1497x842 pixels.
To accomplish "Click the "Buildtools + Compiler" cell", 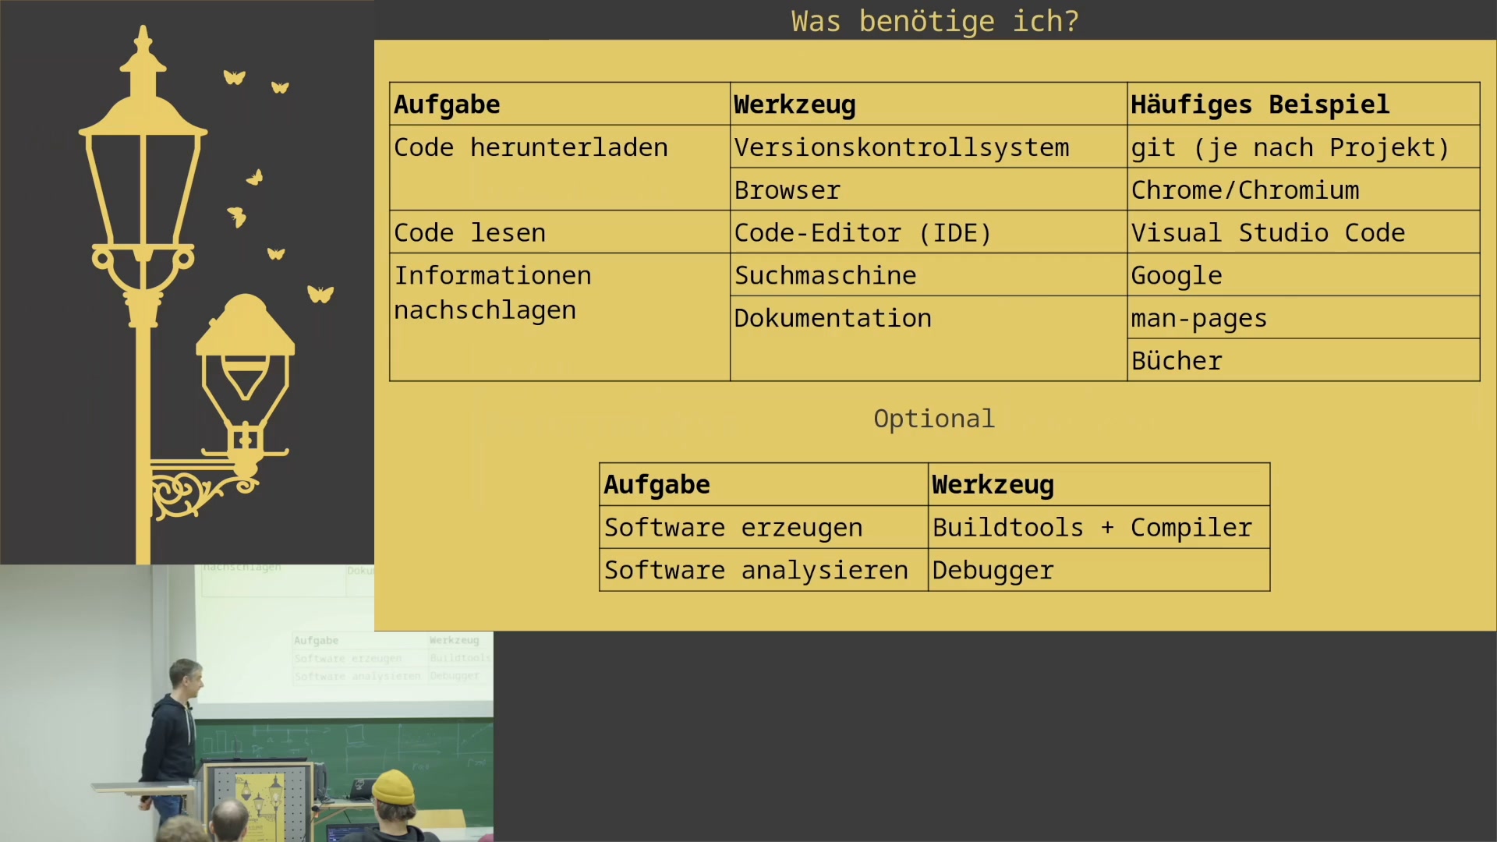I will click(x=1092, y=528).
